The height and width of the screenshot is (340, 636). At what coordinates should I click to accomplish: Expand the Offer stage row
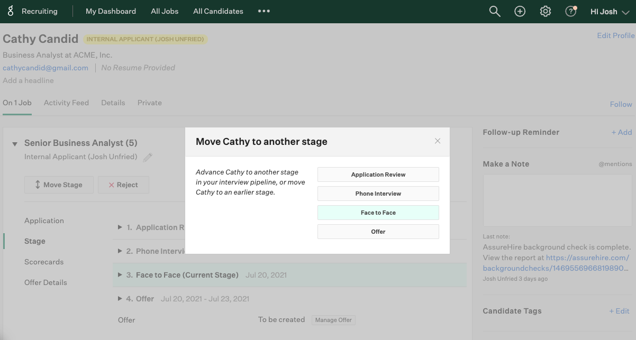(x=120, y=299)
